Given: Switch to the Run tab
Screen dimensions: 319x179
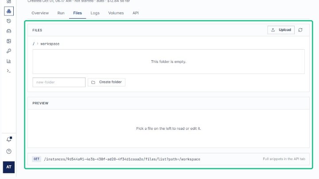Looking at the screenshot, I should [x=61, y=13].
